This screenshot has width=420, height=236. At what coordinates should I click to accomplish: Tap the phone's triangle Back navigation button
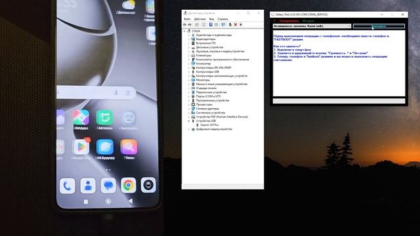[x=131, y=201]
